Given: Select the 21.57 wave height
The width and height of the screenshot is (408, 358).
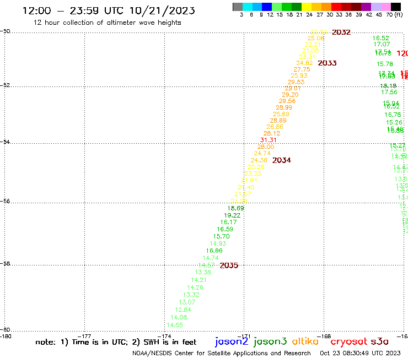Looking at the screenshot, I should (x=242, y=194).
